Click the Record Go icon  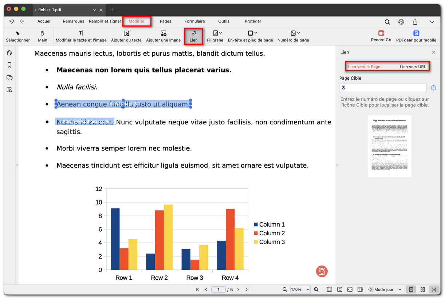[381, 33]
